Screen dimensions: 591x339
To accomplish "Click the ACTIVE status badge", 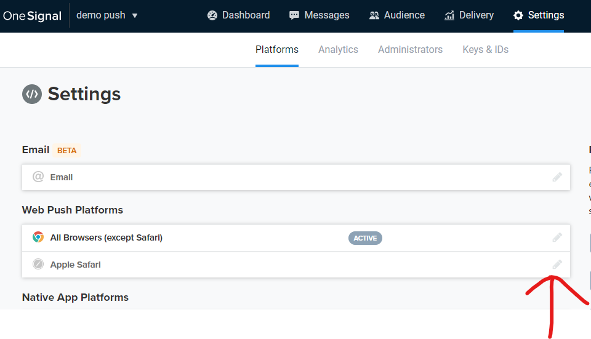I will [x=365, y=238].
